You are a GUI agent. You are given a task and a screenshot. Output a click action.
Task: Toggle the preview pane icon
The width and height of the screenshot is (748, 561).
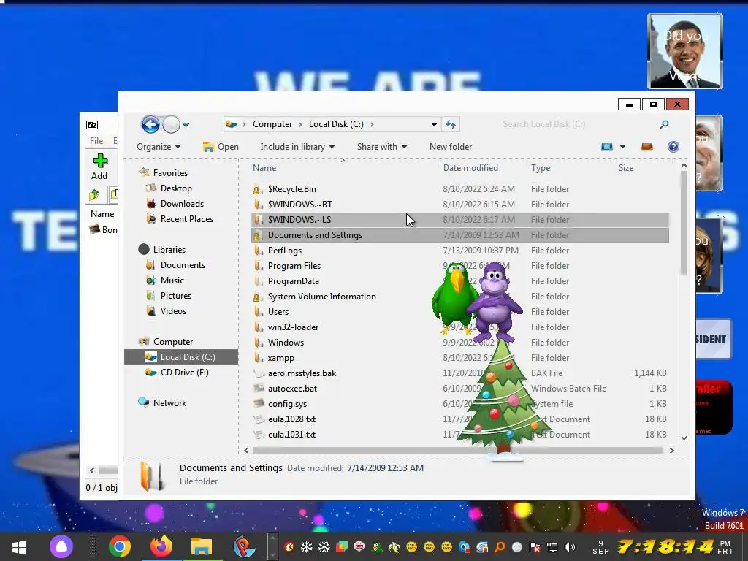coord(647,147)
